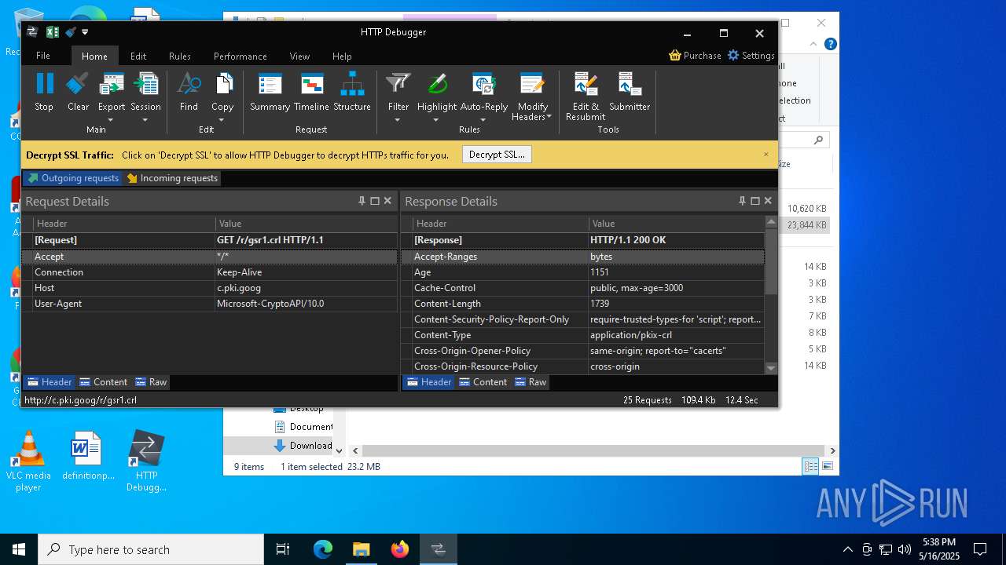This screenshot has height=565, width=1006.
Task: Switch to the Rules ribbon tab
Action: pos(180,56)
